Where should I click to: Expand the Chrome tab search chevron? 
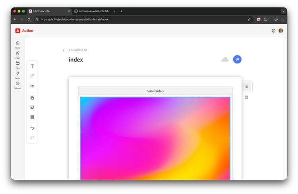(x=283, y=11)
